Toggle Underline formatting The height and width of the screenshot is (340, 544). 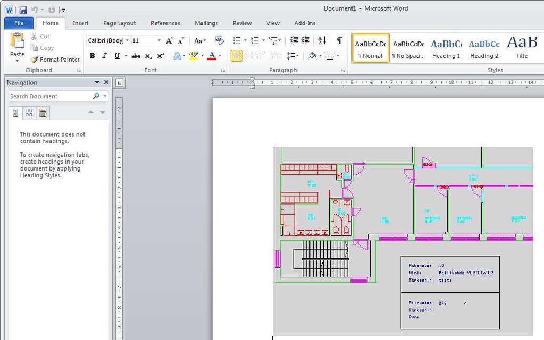pos(117,56)
